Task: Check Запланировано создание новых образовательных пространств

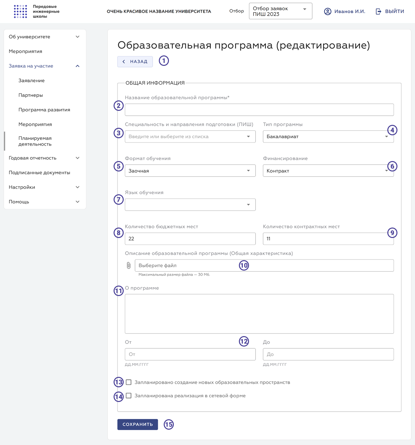Action: click(x=129, y=382)
